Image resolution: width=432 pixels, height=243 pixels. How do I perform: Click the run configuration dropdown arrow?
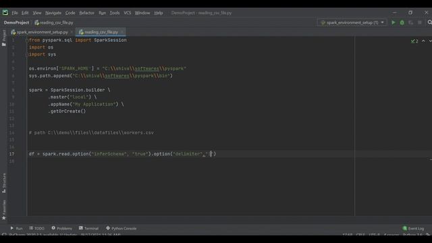pyautogui.click(x=383, y=22)
